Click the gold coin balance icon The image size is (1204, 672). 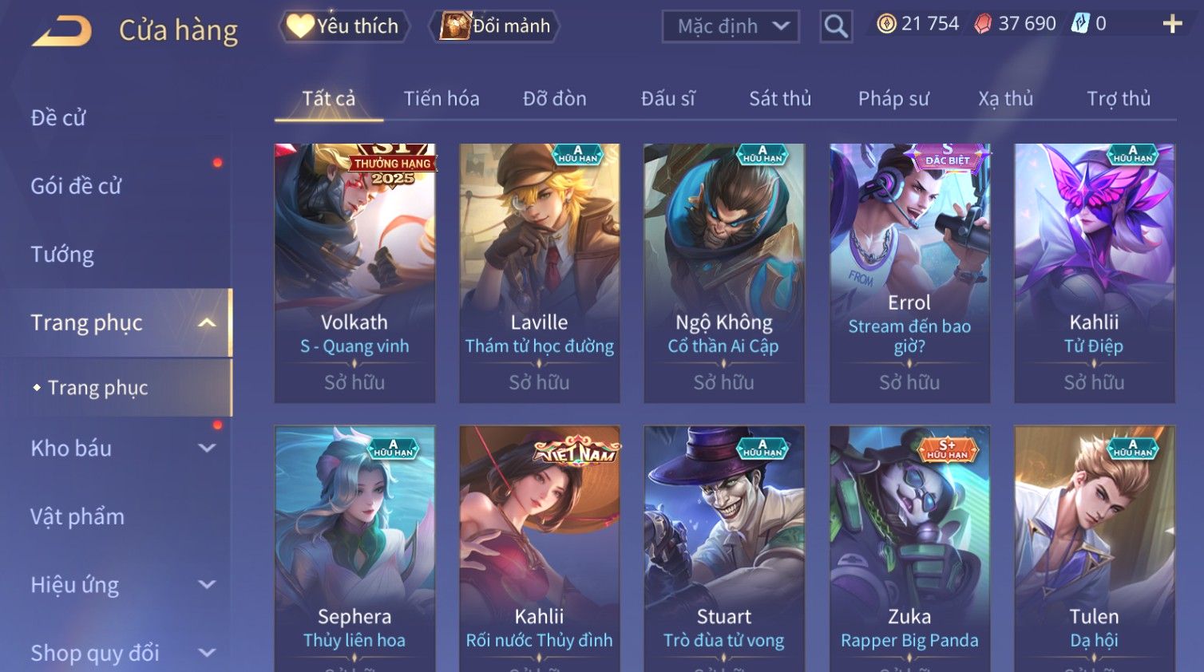[x=886, y=24]
